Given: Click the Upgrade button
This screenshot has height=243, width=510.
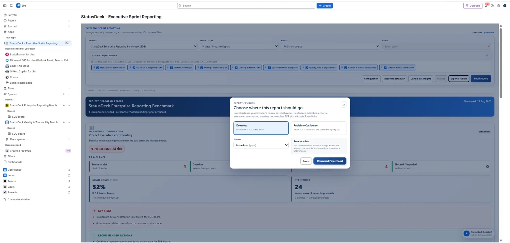Looking at the screenshot, I should (473, 6).
